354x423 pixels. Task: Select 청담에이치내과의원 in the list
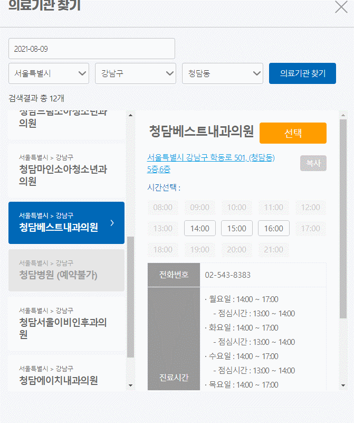pos(66,374)
